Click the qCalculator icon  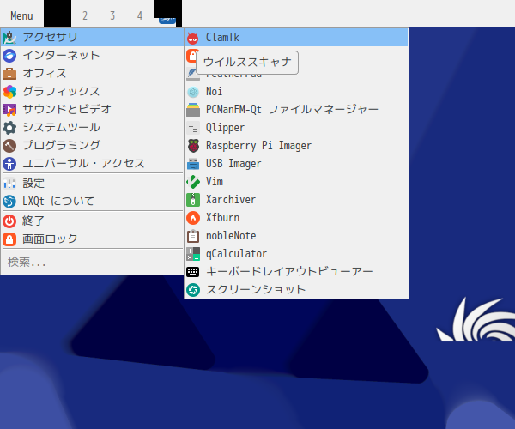pos(193,254)
